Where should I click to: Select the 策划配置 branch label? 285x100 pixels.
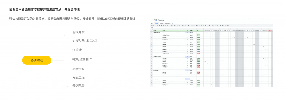(78, 86)
